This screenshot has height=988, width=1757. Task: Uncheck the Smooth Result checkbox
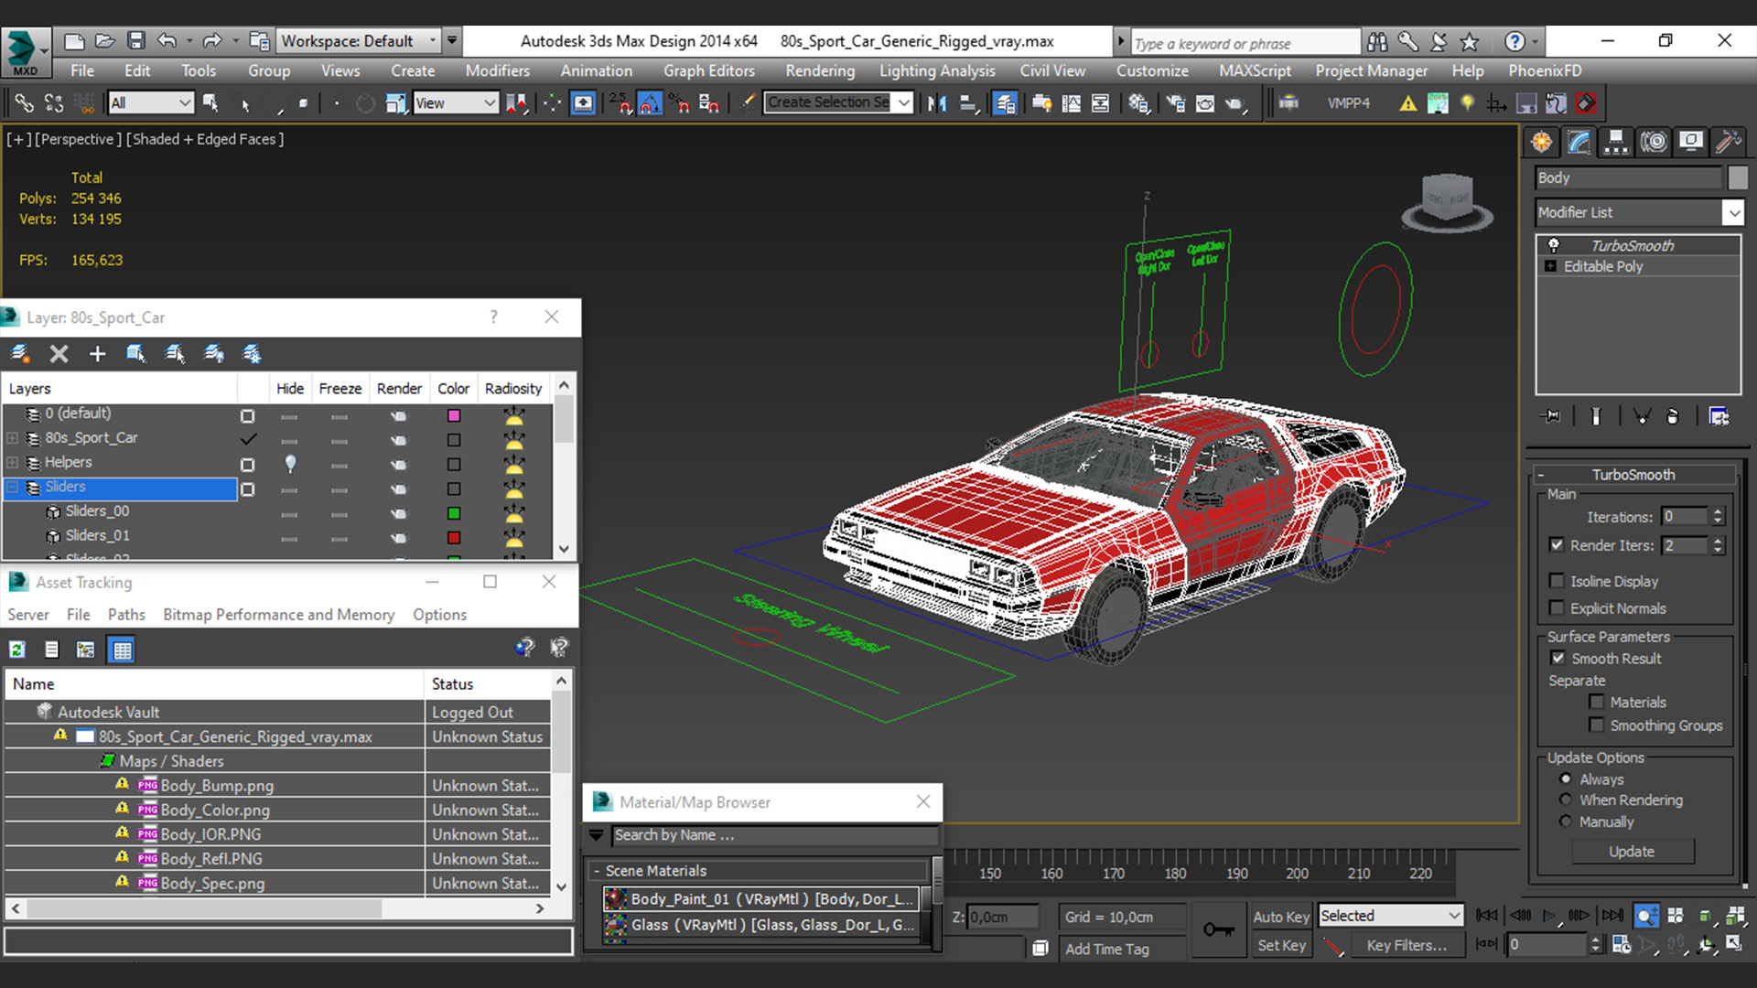[1558, 658]
